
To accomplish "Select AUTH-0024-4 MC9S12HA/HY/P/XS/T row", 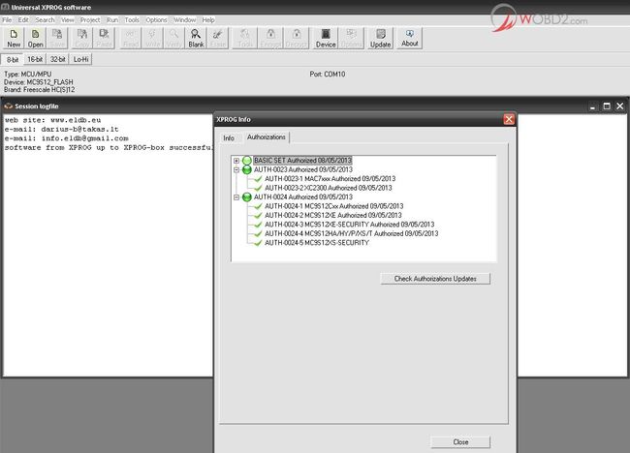I will [351, 233].
